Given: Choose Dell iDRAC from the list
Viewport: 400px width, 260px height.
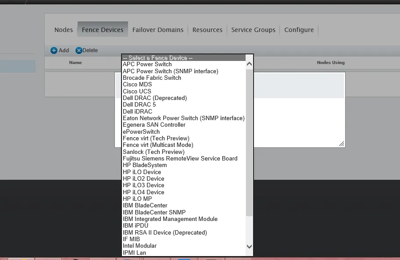Looking at the screenshot, I should (184, 111).
